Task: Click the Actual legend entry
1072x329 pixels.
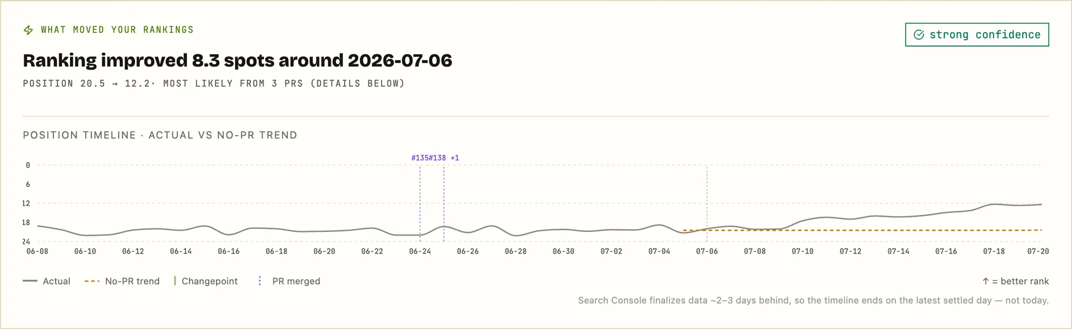Action: pyautogui.click(x=47, y=281)
